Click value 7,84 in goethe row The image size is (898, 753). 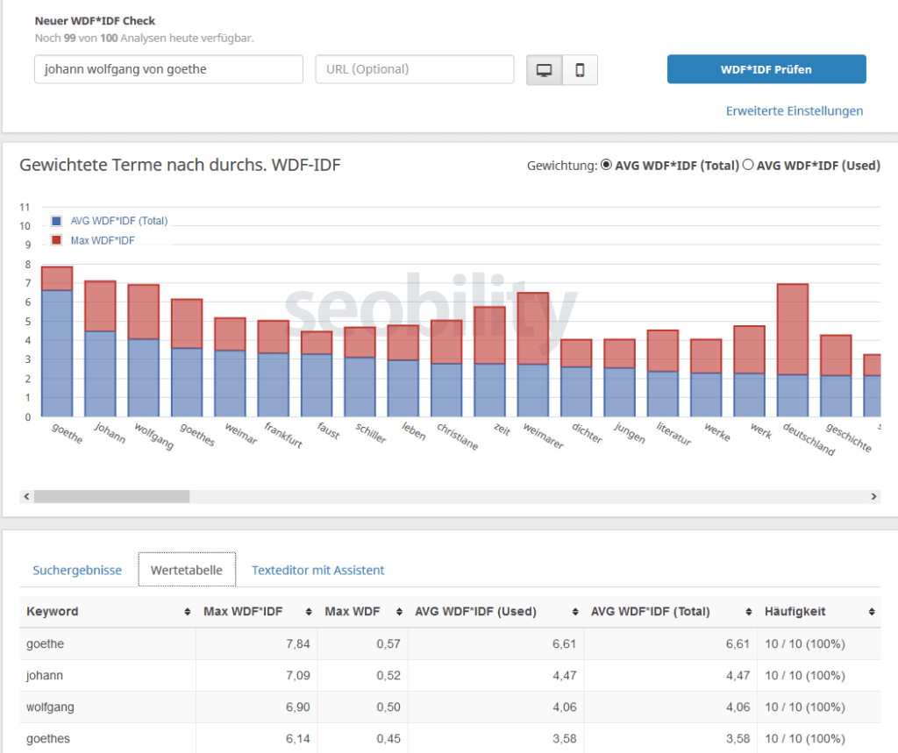click(298, 644)
